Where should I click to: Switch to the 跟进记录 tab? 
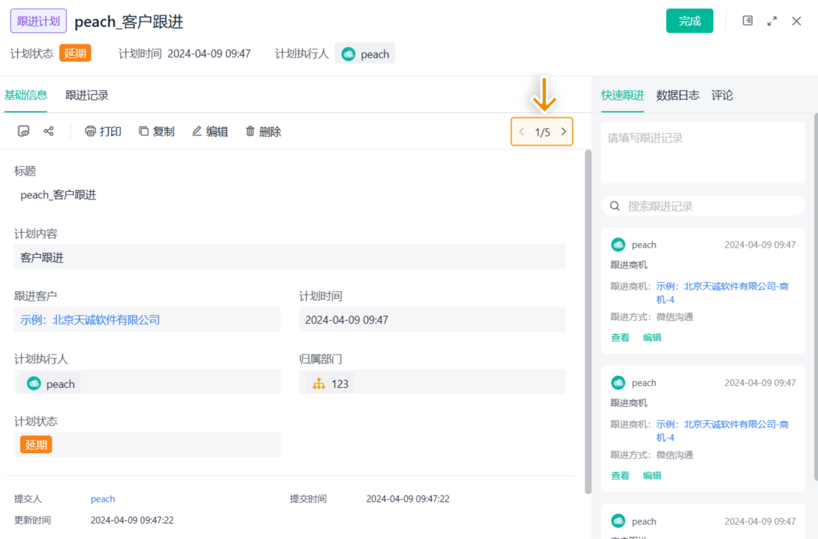(x=87, y=95)
